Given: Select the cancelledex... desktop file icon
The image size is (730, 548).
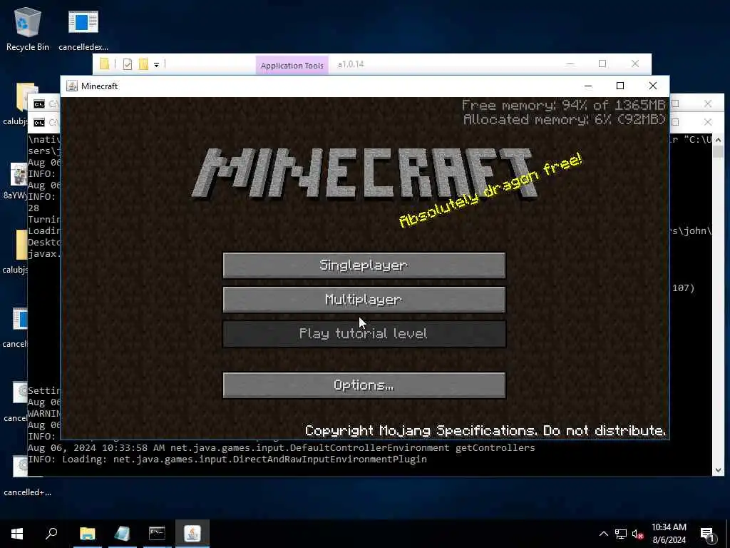Looking at the screenshot, I should click(83, 29).
